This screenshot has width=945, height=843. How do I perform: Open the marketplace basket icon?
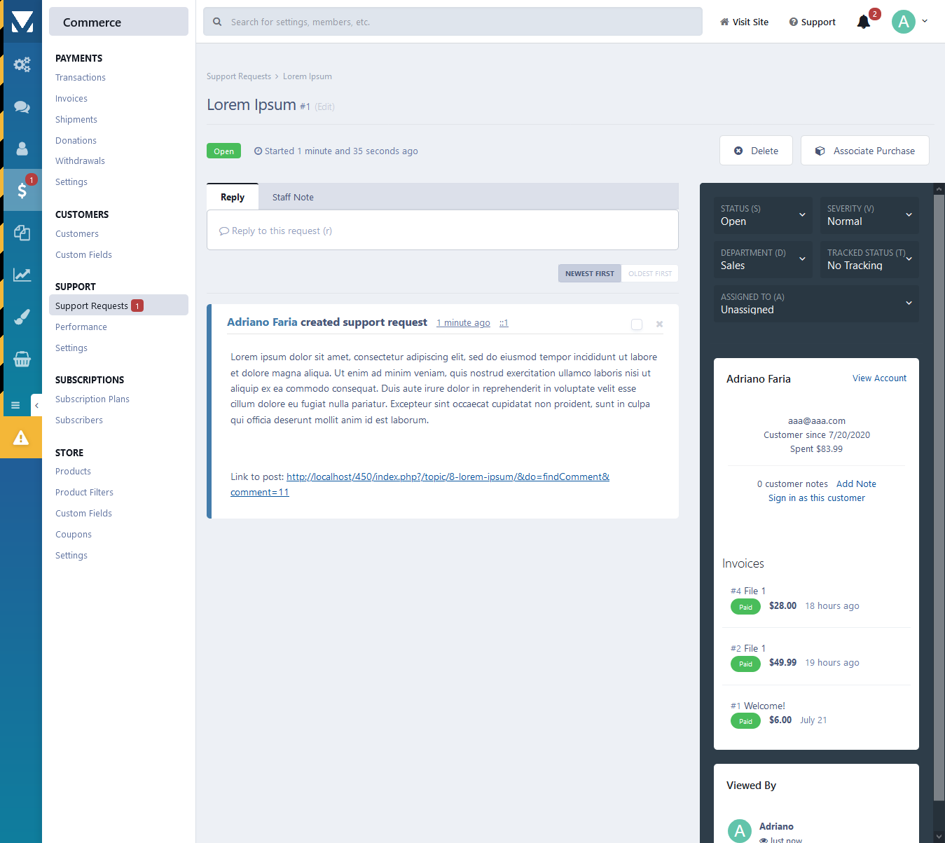click(x=22, y=359)
